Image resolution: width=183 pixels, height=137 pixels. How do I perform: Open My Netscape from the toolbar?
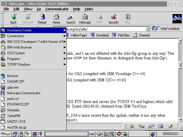[85, 19]
